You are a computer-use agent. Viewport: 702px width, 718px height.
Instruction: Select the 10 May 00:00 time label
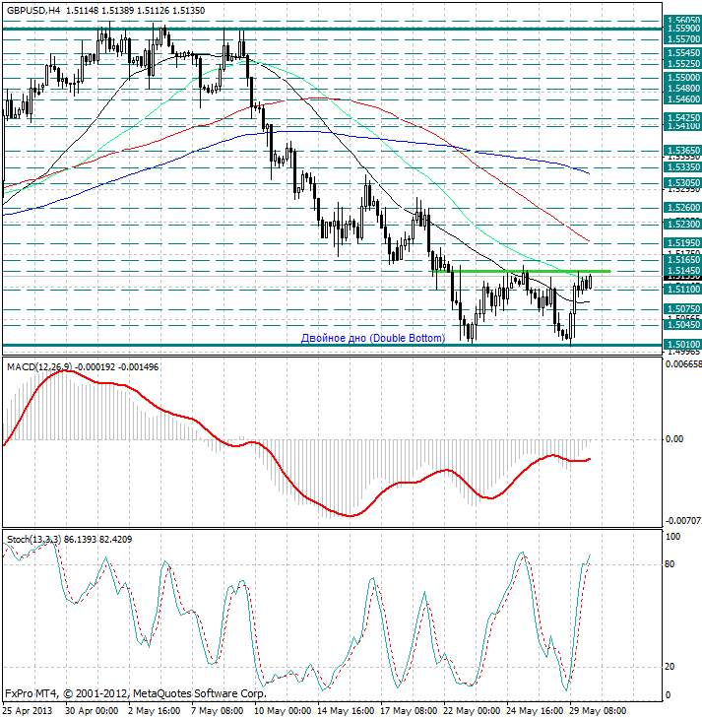284,711
